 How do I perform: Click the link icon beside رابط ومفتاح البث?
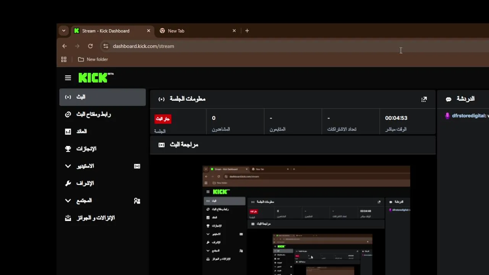68,114
